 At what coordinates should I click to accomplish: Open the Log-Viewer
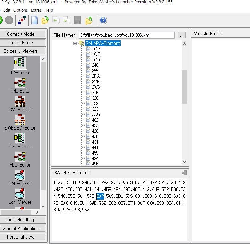point(20,194)
